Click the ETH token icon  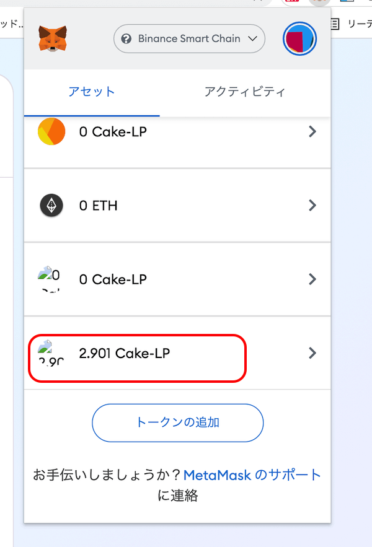[51, 205]
